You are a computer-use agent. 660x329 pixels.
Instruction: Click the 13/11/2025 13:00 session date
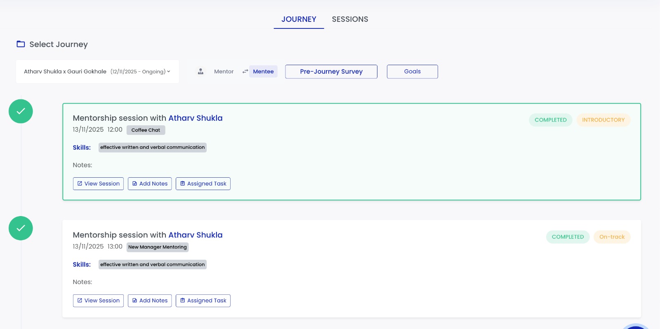[x=97, y=247]
